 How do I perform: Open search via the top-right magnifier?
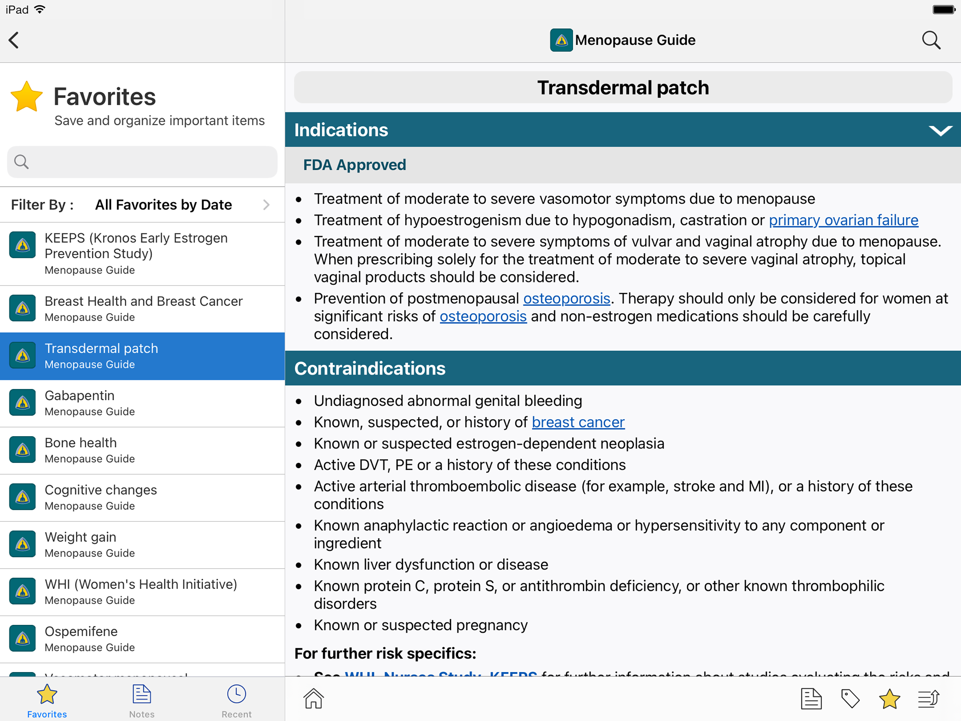pyautogui.click(x=931, y=40)
